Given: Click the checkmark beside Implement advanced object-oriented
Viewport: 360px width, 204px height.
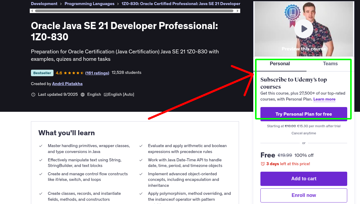Looking at the screenshot, I should click(141, 174).
